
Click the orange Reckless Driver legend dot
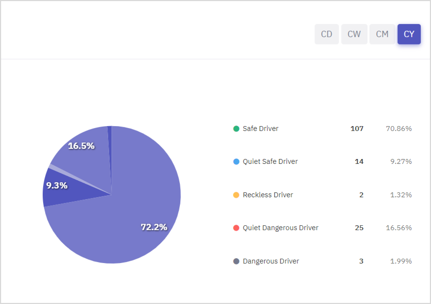click(236, 195)
